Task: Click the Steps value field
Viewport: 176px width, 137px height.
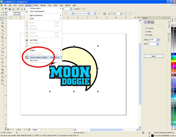Action: pyautogui.click(x=153, y=44)
